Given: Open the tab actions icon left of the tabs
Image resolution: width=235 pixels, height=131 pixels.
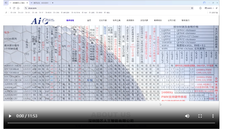Looking at the screenshot, I should [x=6, y=3].
